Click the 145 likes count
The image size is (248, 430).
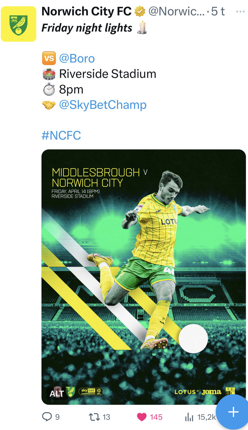click(x=156, y=417)
